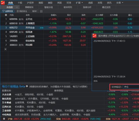Open 万丰奥威 in daily stock picks

(7, 102)
